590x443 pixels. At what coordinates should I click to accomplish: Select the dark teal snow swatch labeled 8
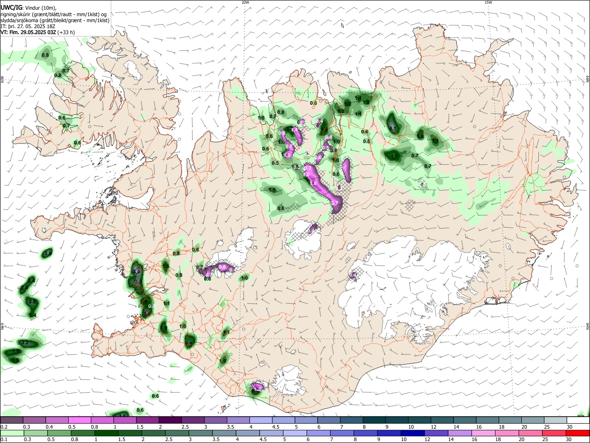(x=374, y=420)
